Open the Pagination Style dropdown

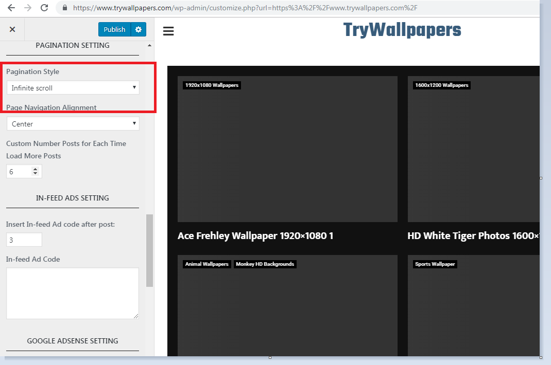(73, 88)
